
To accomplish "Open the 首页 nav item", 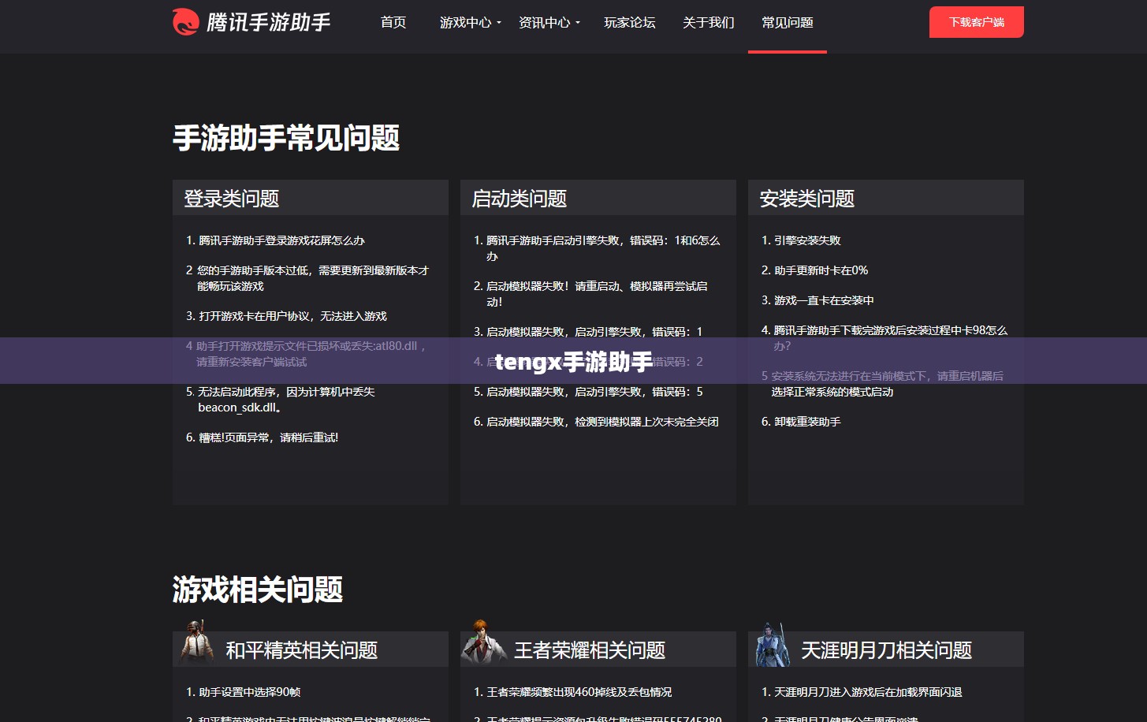I will pyautogui.click(x=393, y=22).
